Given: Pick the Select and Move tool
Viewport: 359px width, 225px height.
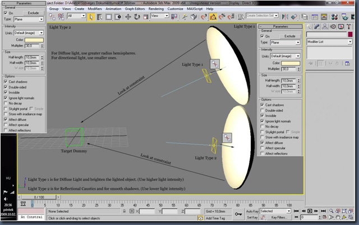Looking at the screenshot, I should (128, 17).
